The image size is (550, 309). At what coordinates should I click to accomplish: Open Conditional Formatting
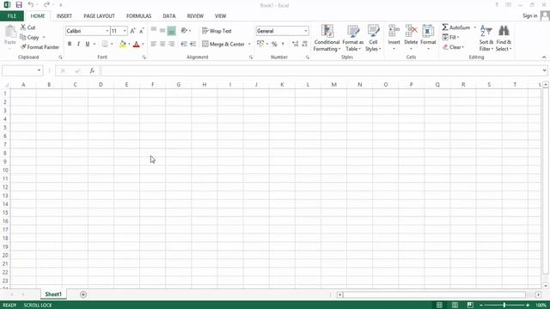point(327,38)
